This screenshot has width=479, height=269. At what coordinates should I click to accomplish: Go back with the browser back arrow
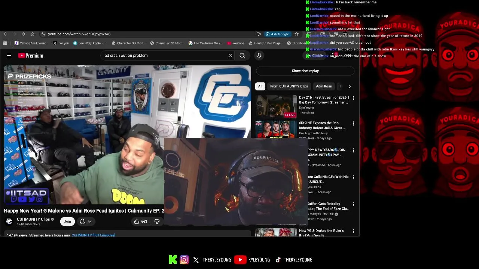tap(6, 34)
